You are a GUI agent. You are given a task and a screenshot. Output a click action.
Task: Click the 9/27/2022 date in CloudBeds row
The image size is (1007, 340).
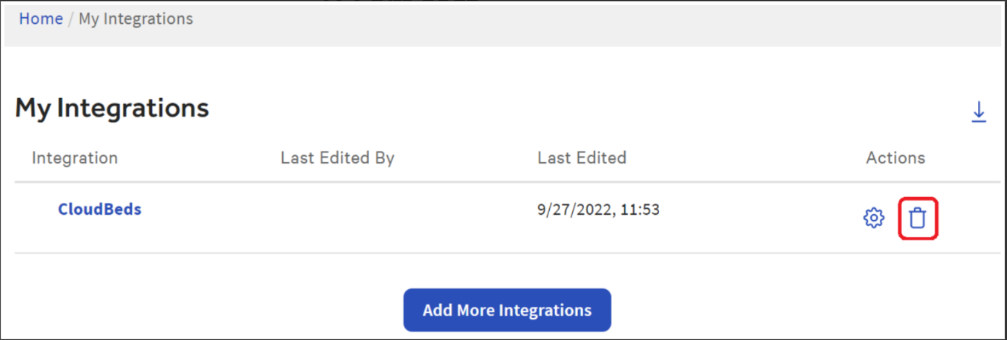coord(571,209)
